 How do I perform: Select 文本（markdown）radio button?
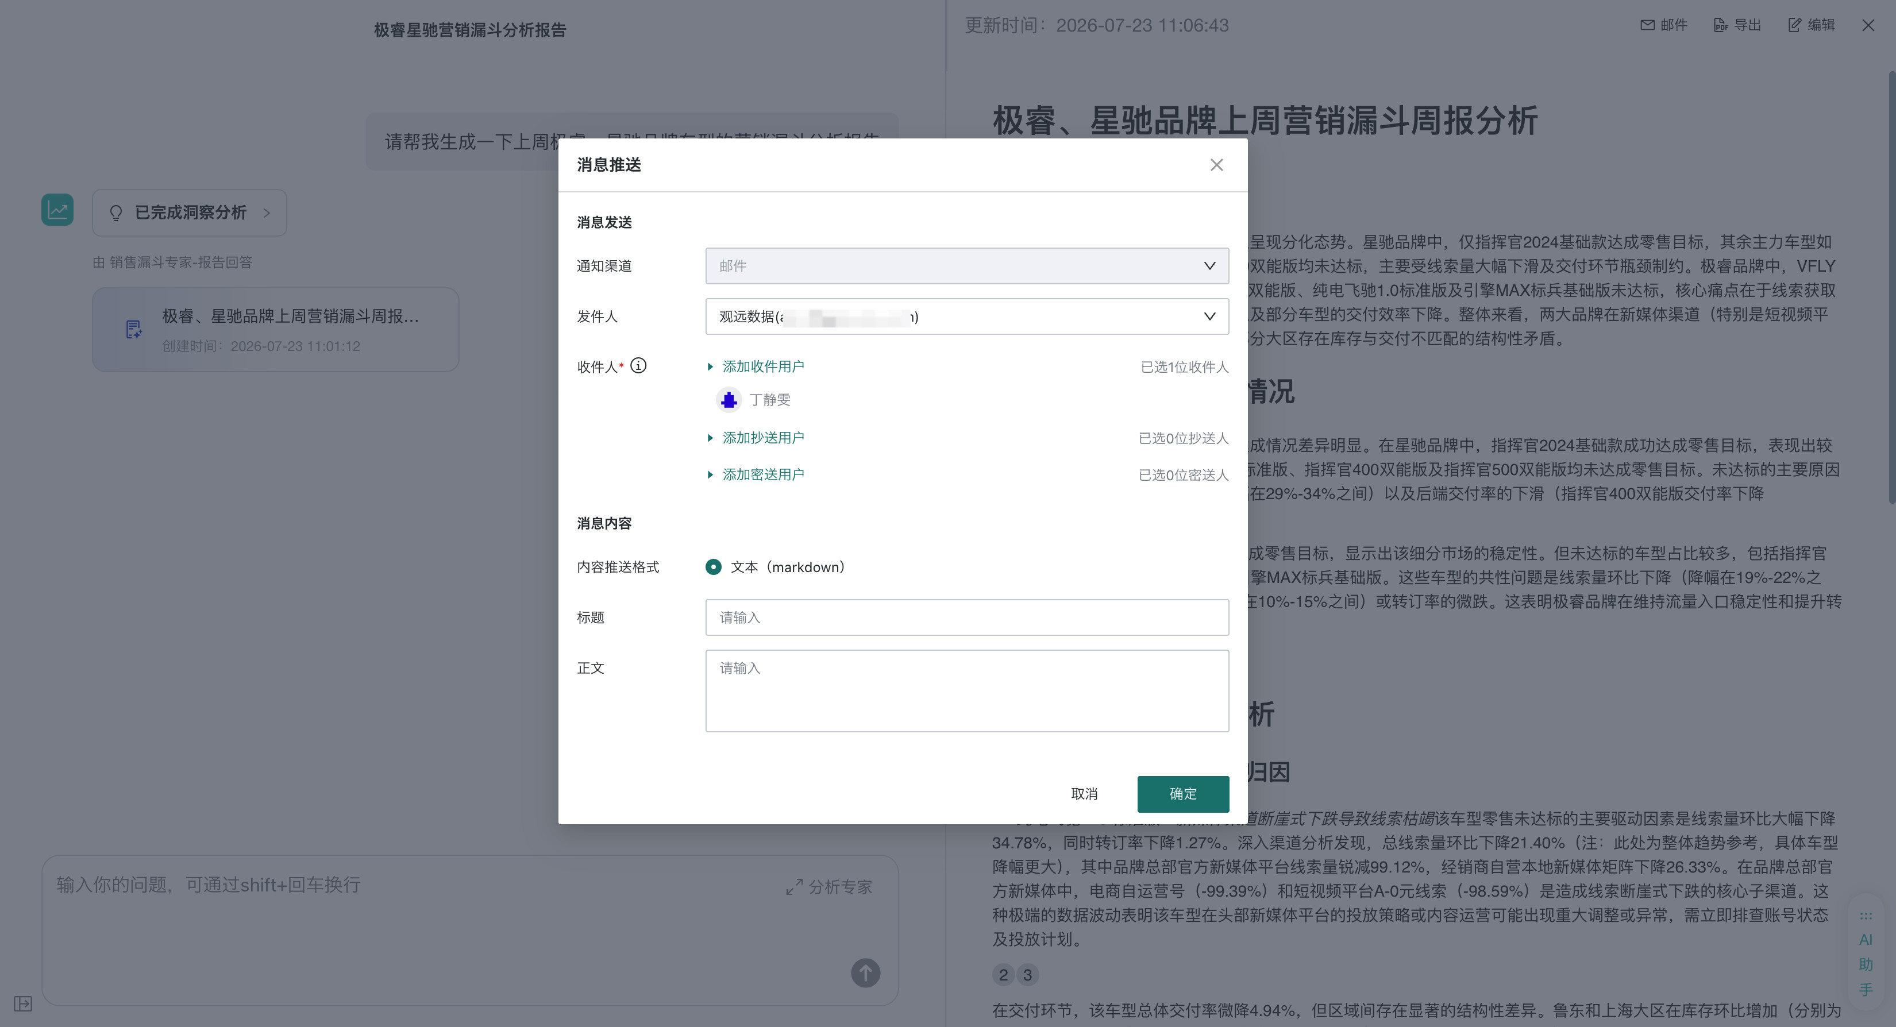pos(713,567)
